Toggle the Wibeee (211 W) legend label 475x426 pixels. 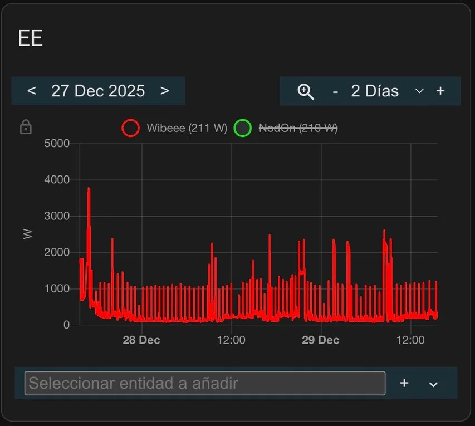(x=187, y=128)
